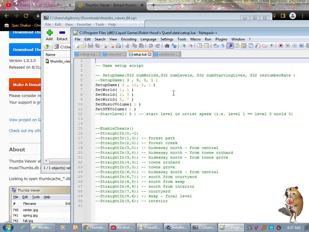Open a new Chrome tab

[x=154, y=5]
